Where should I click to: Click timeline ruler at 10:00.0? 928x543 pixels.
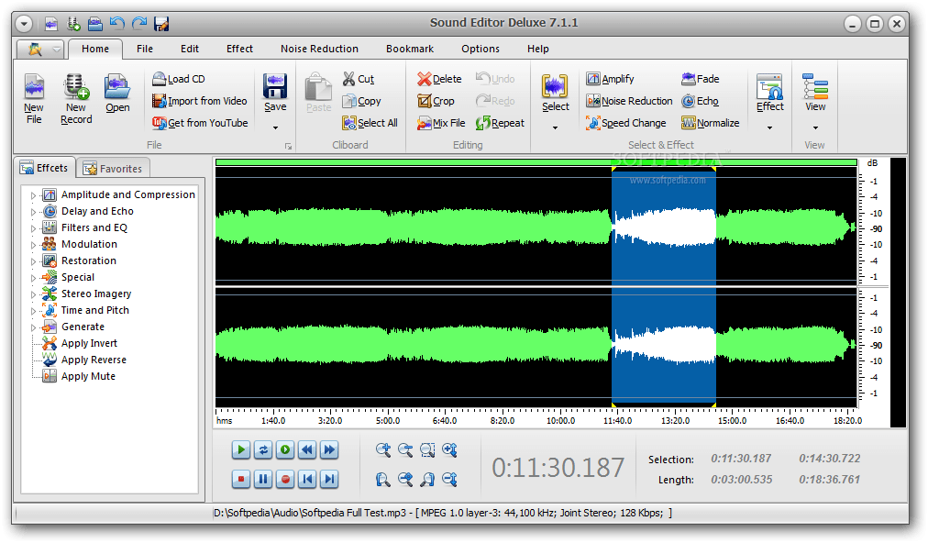(x=560, y=421)
